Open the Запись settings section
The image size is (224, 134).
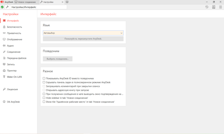11,64
